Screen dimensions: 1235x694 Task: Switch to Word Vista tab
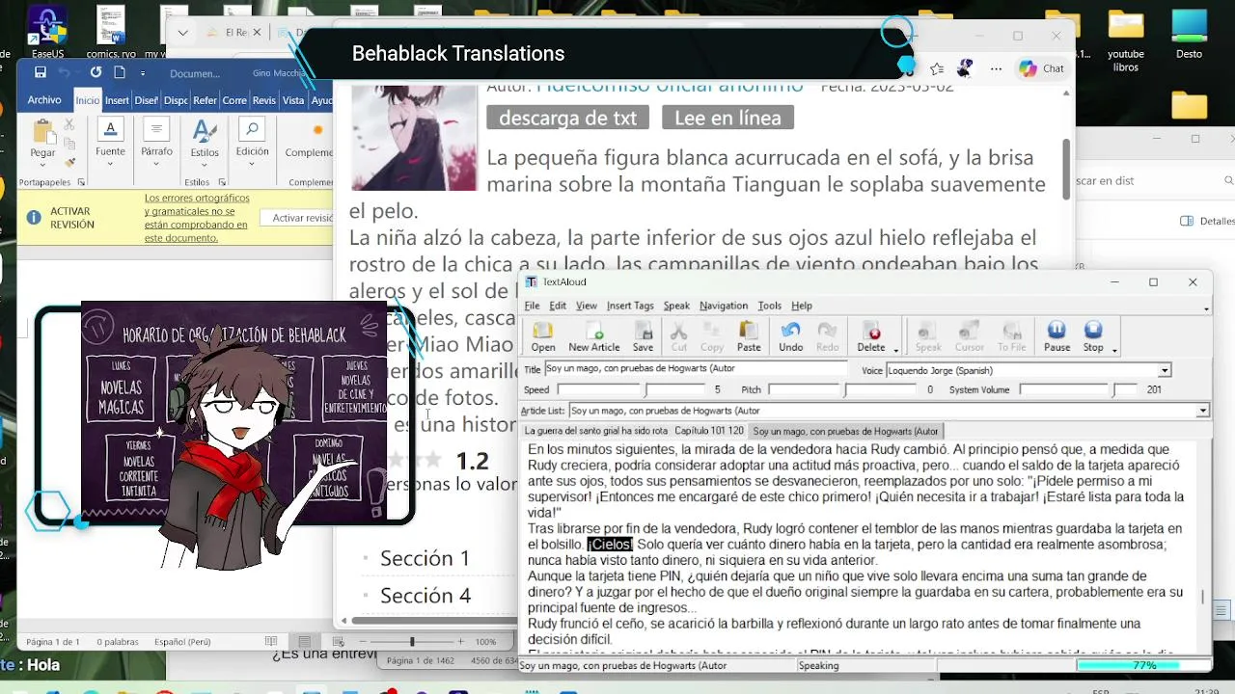click(x=293, y=100)
